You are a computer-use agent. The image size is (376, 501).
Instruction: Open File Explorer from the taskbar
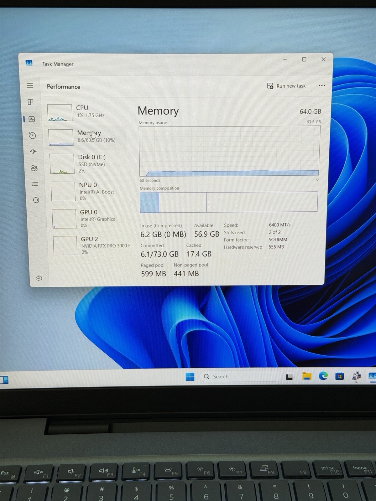tap(307, 376)
